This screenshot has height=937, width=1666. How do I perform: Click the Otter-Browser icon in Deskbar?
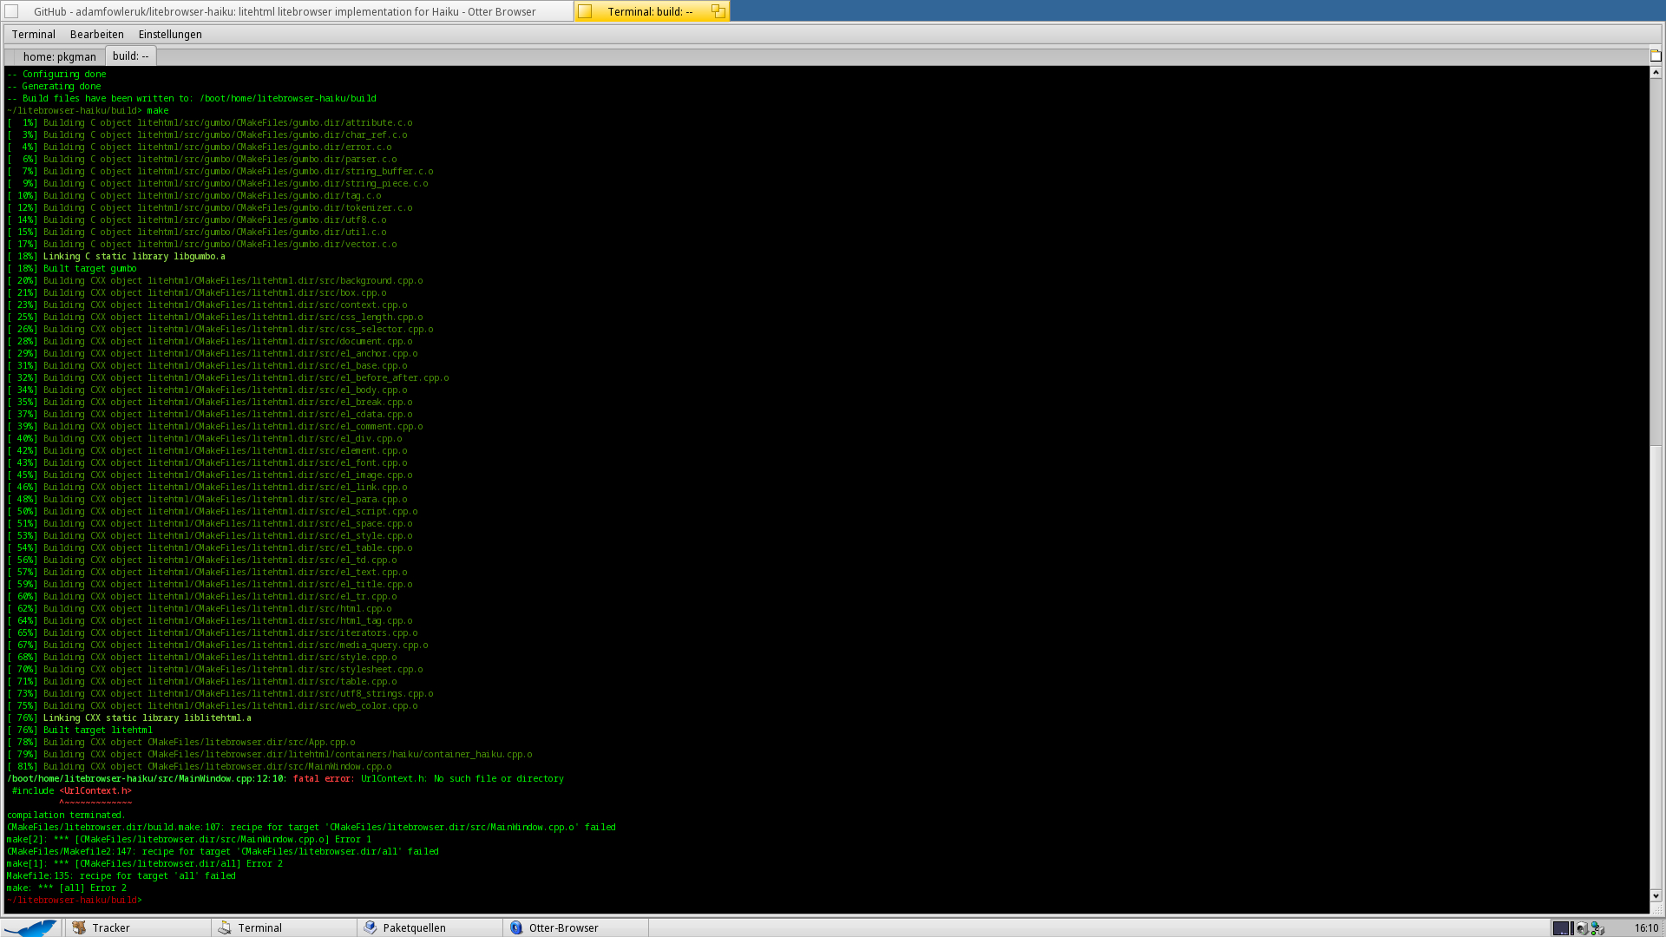point(516,927)
